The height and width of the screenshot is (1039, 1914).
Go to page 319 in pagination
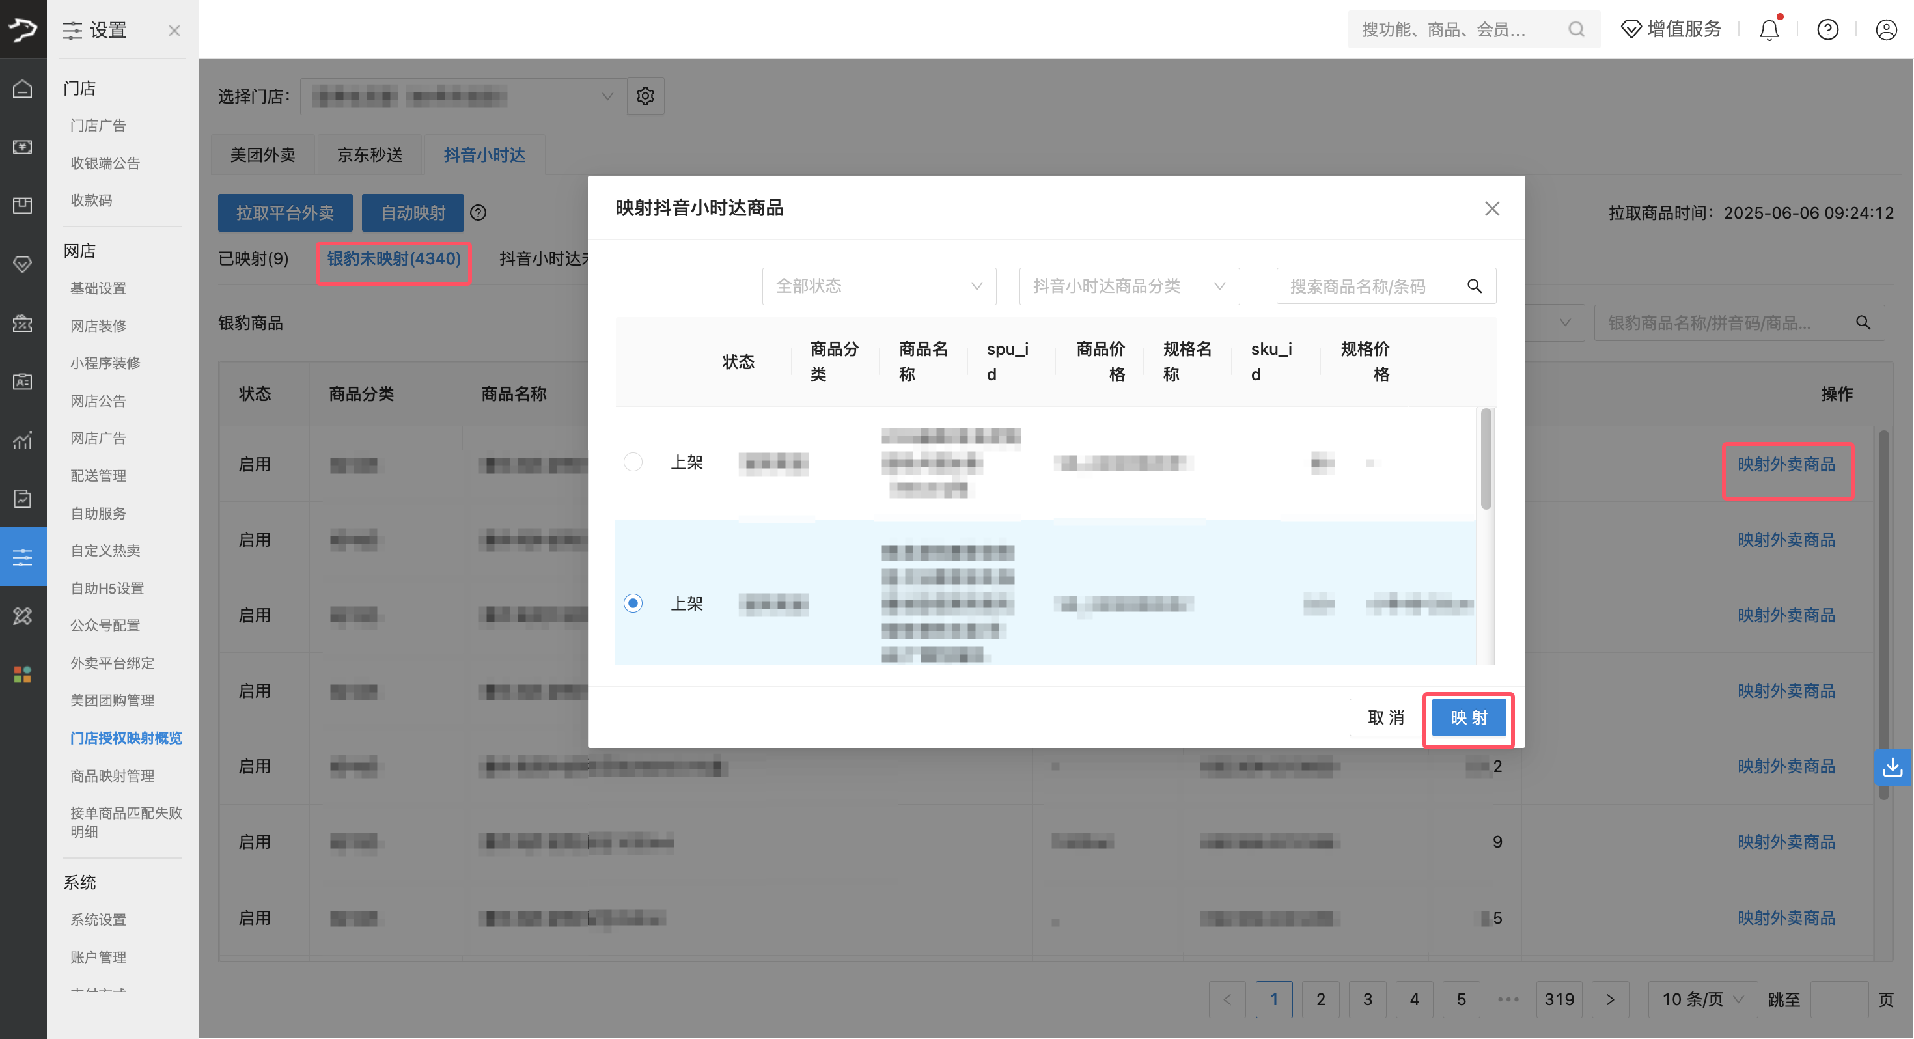(1559, 999)
